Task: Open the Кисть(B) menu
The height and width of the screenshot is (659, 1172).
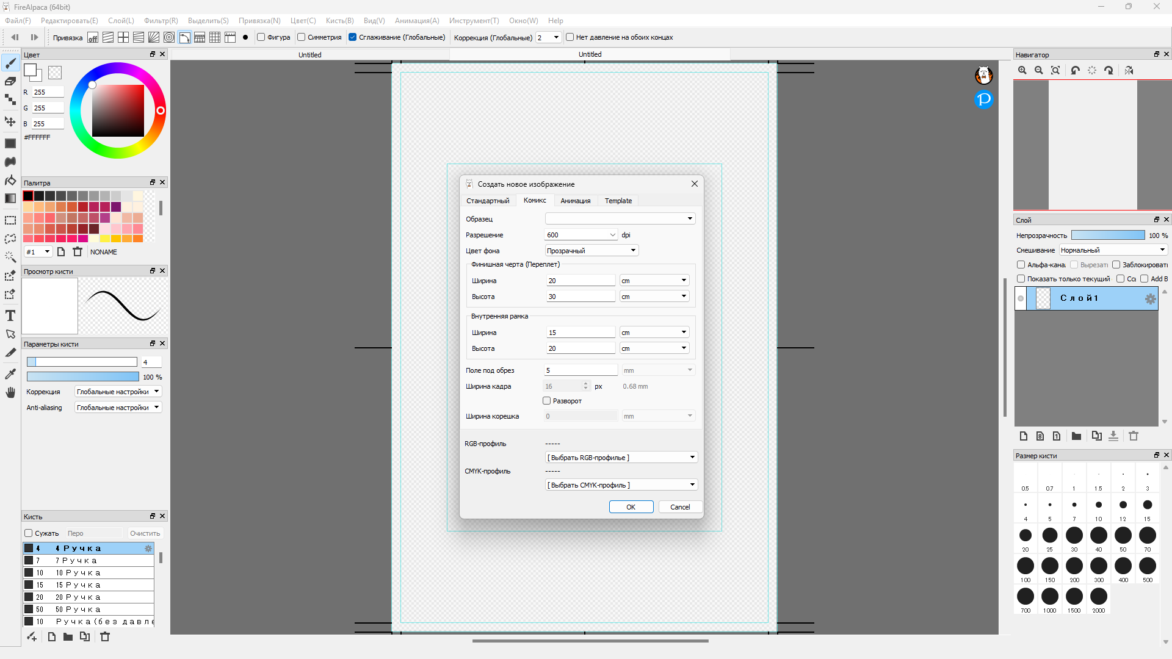Action: tap(340, 21)
